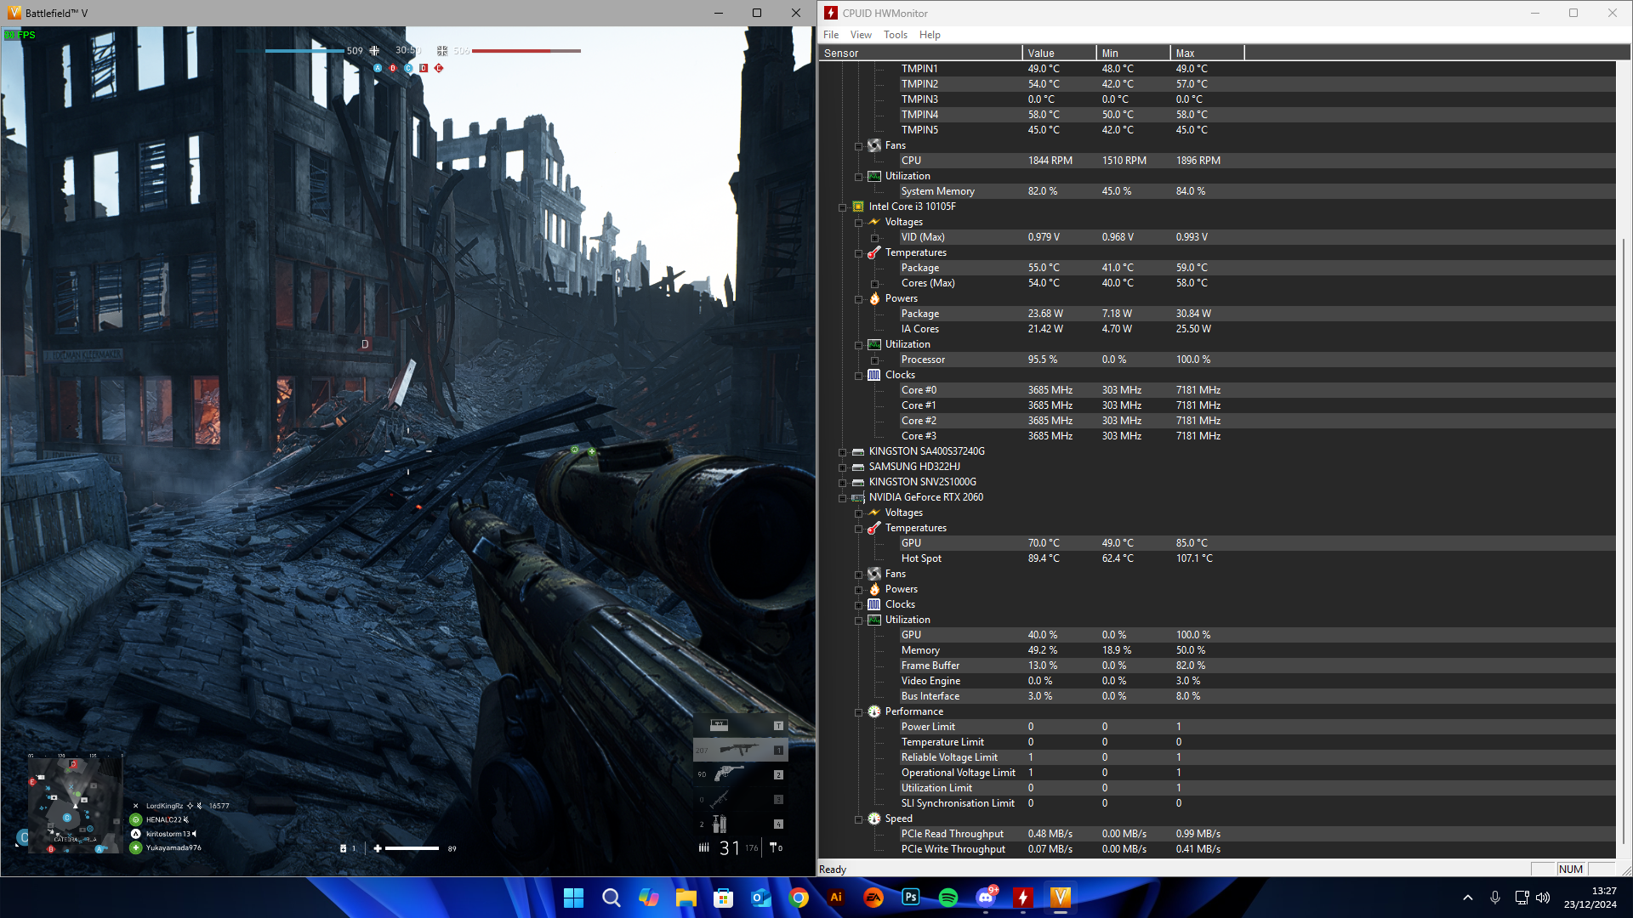Show hidden system tray icons
Screen dimensions: 1633x918
coord(1467,898)
